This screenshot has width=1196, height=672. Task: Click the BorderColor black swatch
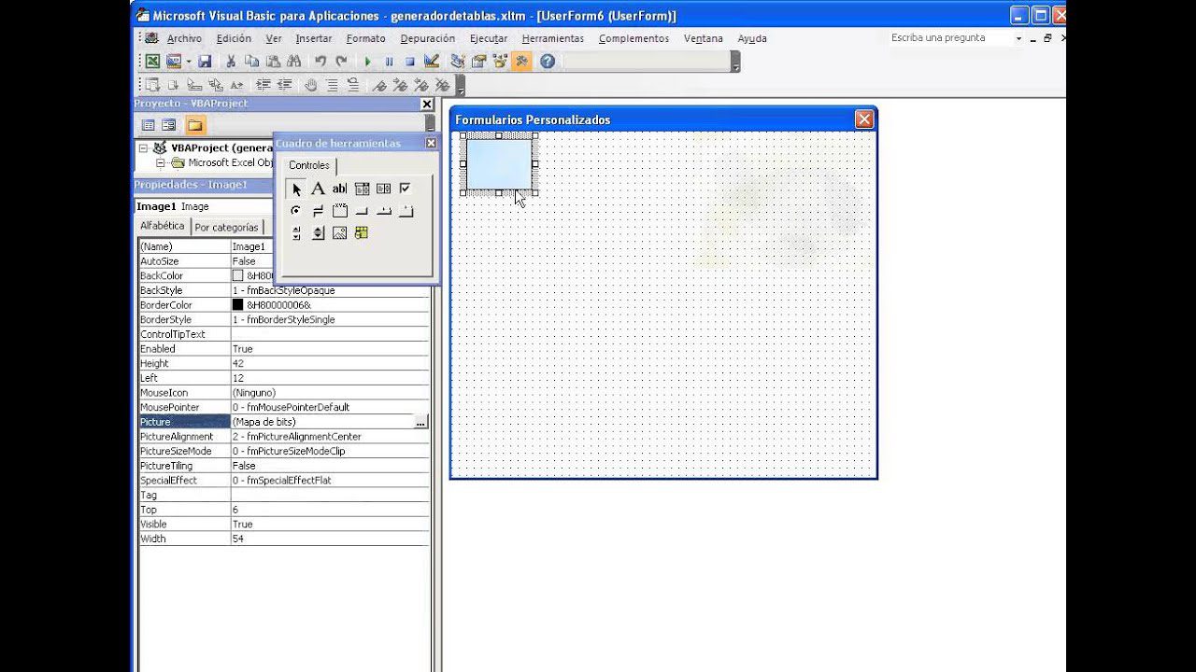pyautogui.click(x=237, y=305)
